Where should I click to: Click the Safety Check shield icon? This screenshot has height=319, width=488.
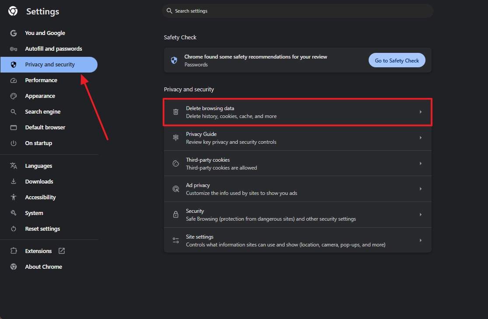point(174,60)
